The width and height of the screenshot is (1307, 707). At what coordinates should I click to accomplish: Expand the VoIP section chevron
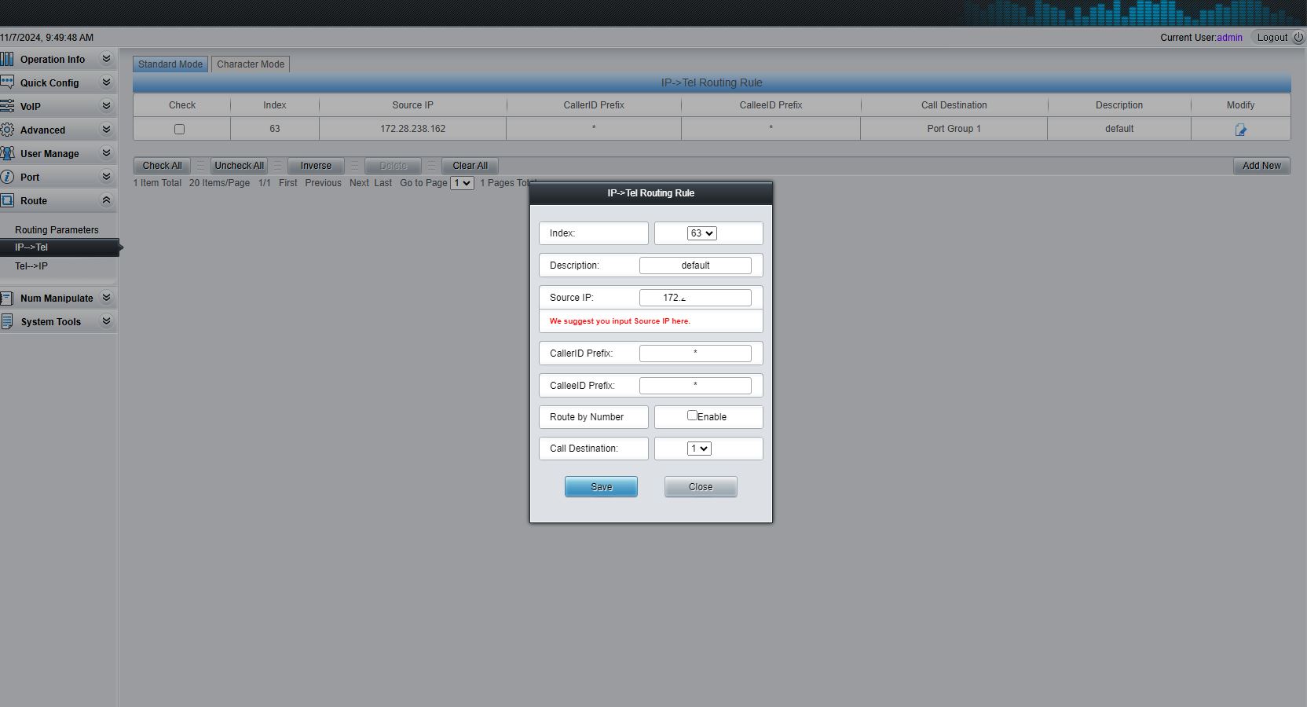[106, 106]
